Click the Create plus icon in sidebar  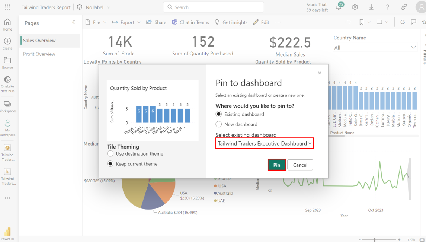click(x=7, y=41)
